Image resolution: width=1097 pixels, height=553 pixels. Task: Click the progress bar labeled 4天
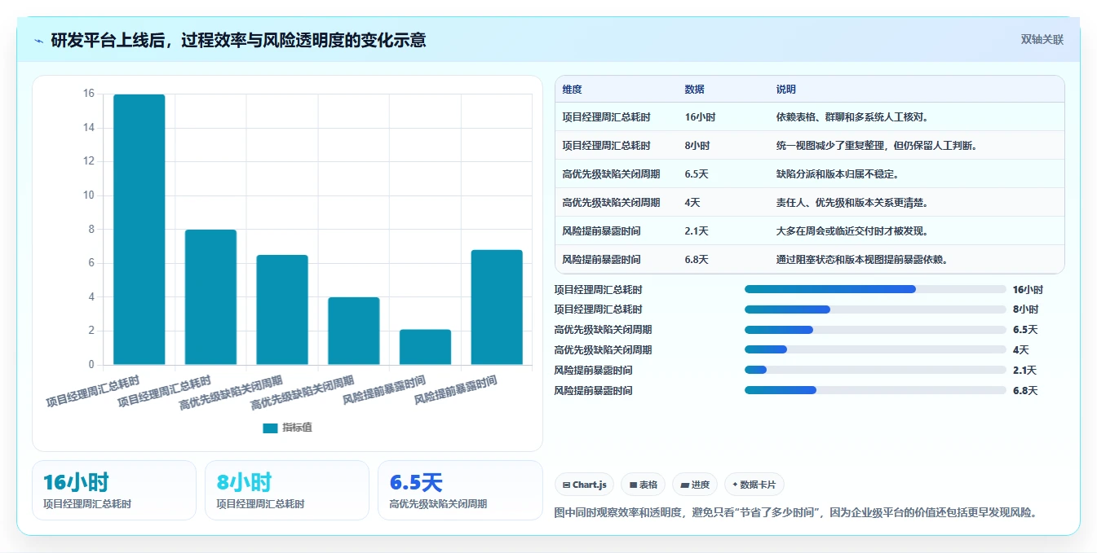875,349
